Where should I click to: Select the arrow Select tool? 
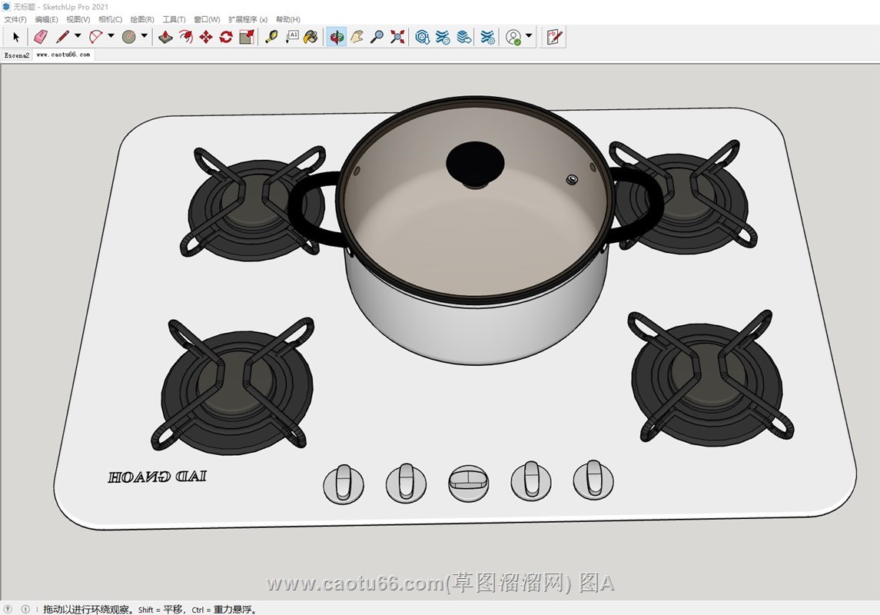pyautogui.click(x=16, y=37)
